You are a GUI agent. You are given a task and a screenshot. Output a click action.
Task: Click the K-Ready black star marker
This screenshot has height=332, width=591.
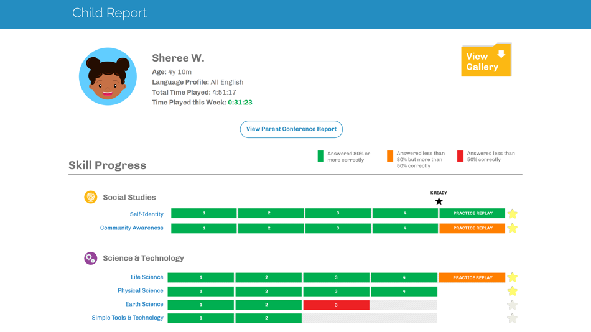tap(439, 201)
